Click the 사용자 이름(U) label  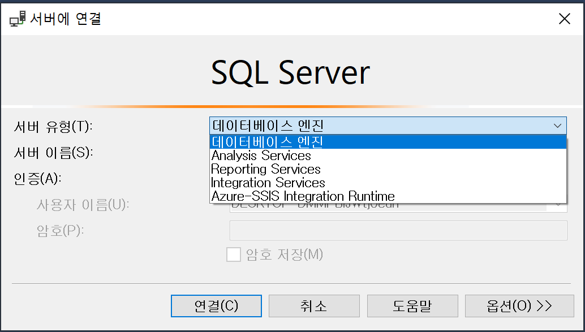pos(83,205)
